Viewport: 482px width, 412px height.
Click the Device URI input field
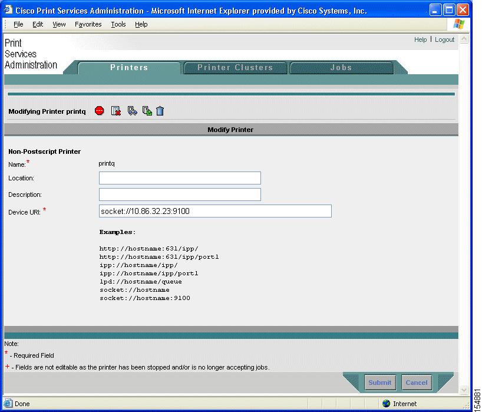[215, 211]
